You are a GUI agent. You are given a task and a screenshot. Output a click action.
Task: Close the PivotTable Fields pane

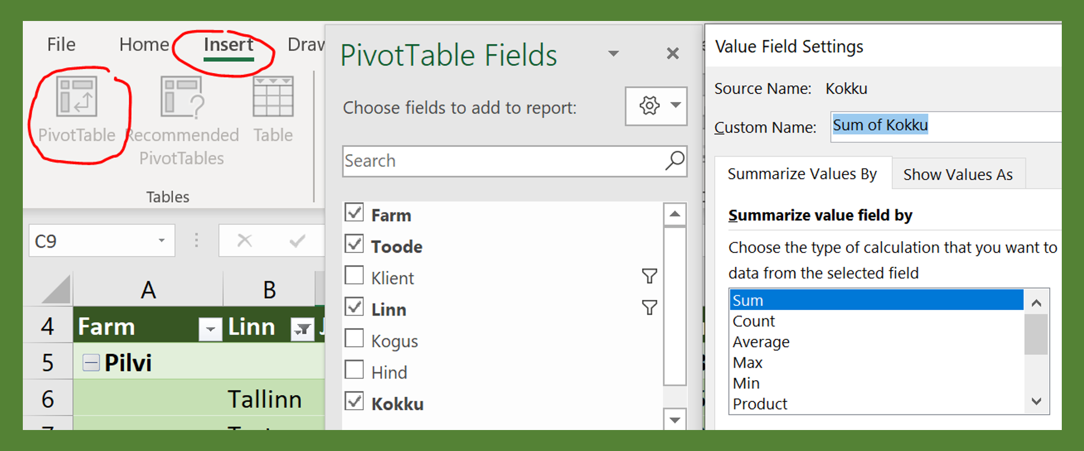[673, 54]
